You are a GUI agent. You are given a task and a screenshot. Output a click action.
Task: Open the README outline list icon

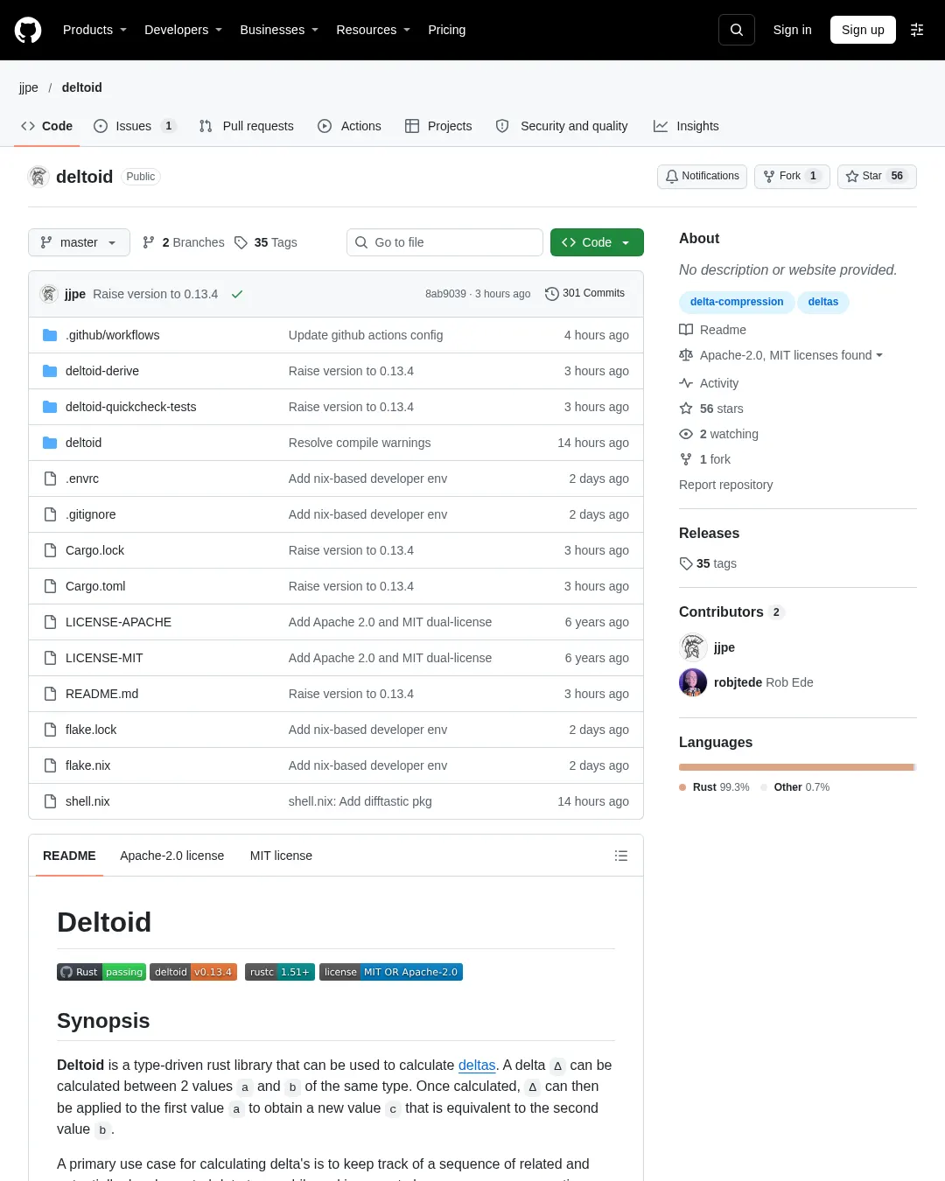click(x=621, y=856)
